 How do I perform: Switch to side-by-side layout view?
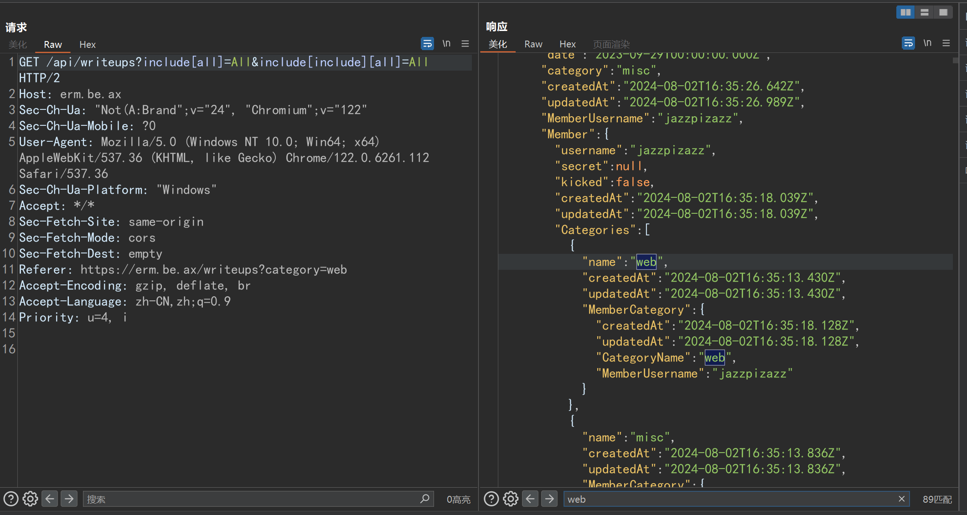point(905,12)
